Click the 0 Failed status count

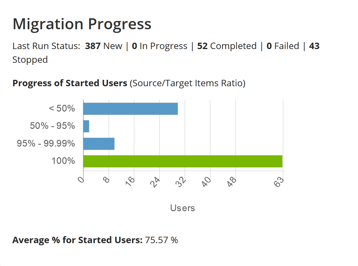[x=283, y=46]
